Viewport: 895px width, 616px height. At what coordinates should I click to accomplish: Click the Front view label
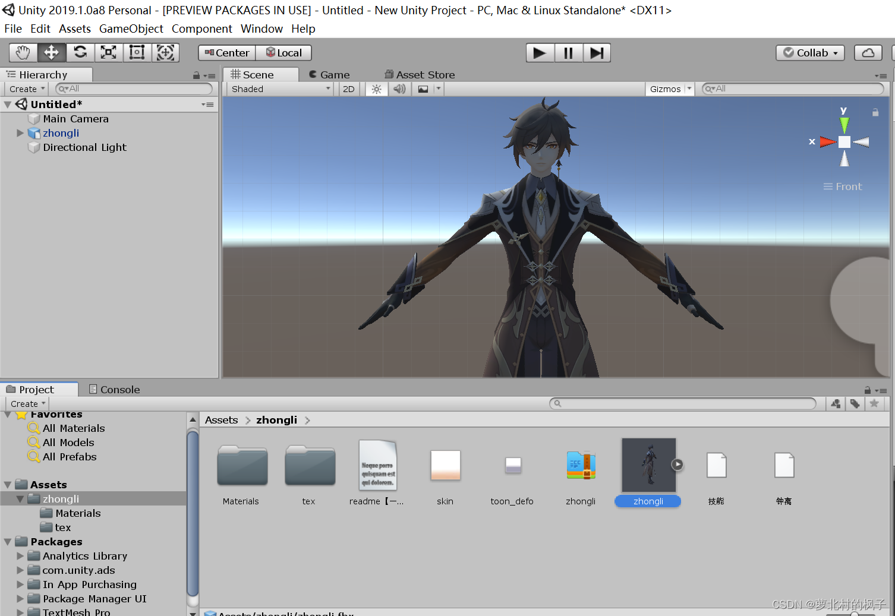[849, 187]
